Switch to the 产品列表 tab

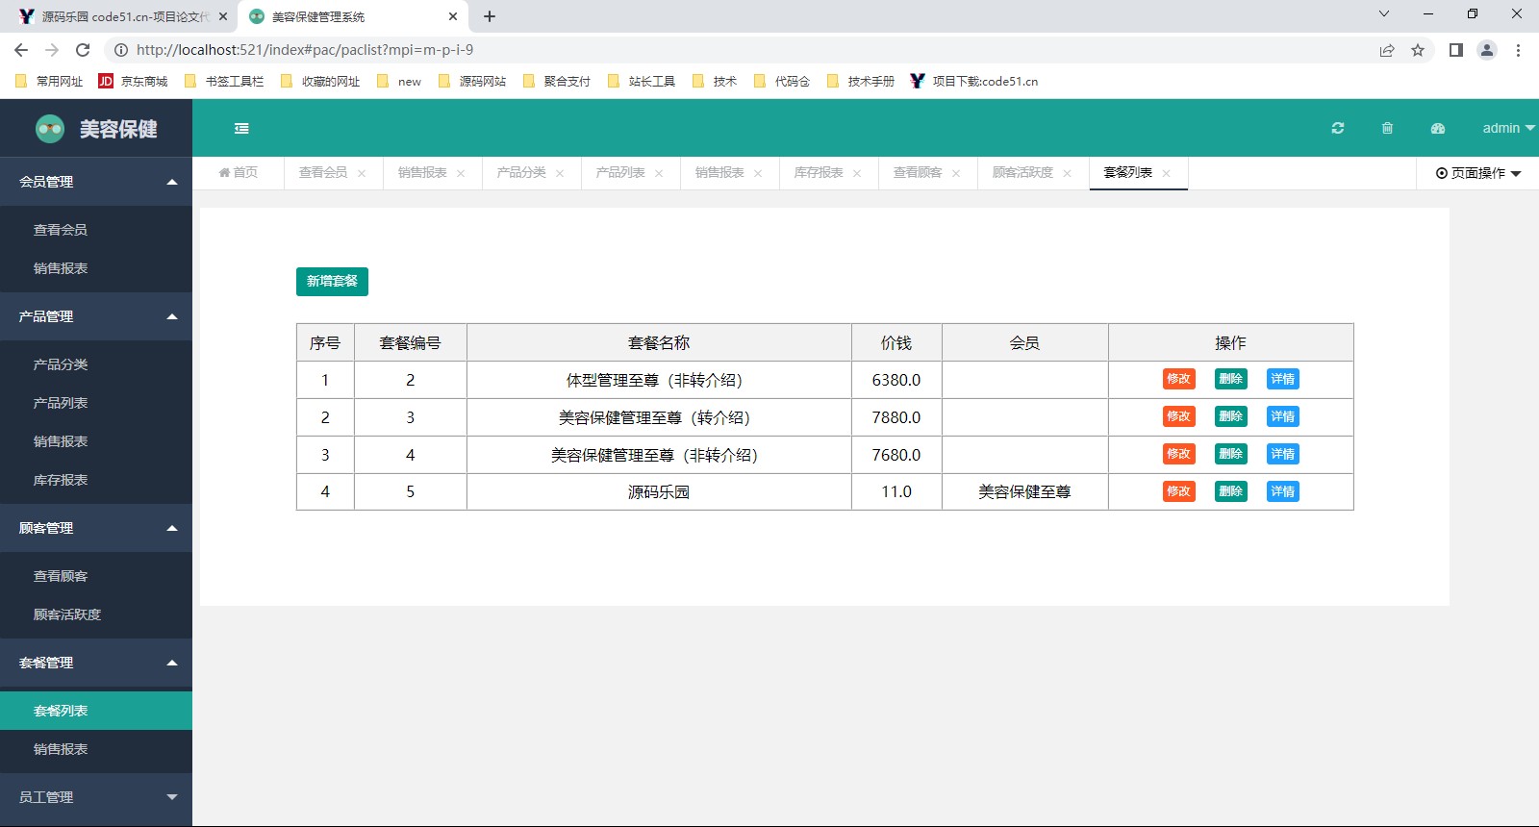tap(620, 172)
